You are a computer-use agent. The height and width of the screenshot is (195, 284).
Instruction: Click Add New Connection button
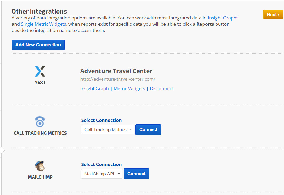click(x=38, y=45)
